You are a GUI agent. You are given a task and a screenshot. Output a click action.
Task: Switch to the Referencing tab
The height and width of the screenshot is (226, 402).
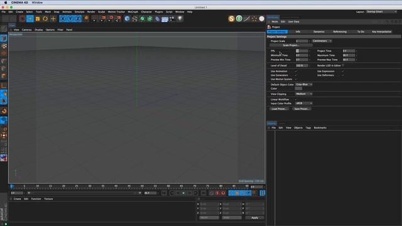click(x=340, y=32)
